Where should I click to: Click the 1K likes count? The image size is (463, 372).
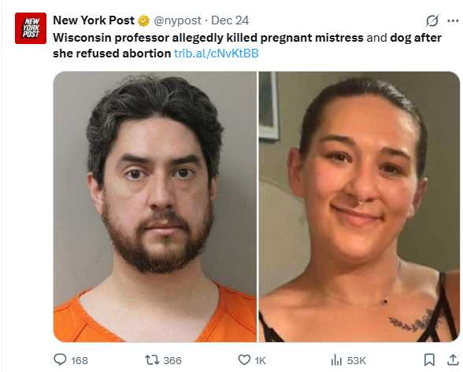click(260, 360)
